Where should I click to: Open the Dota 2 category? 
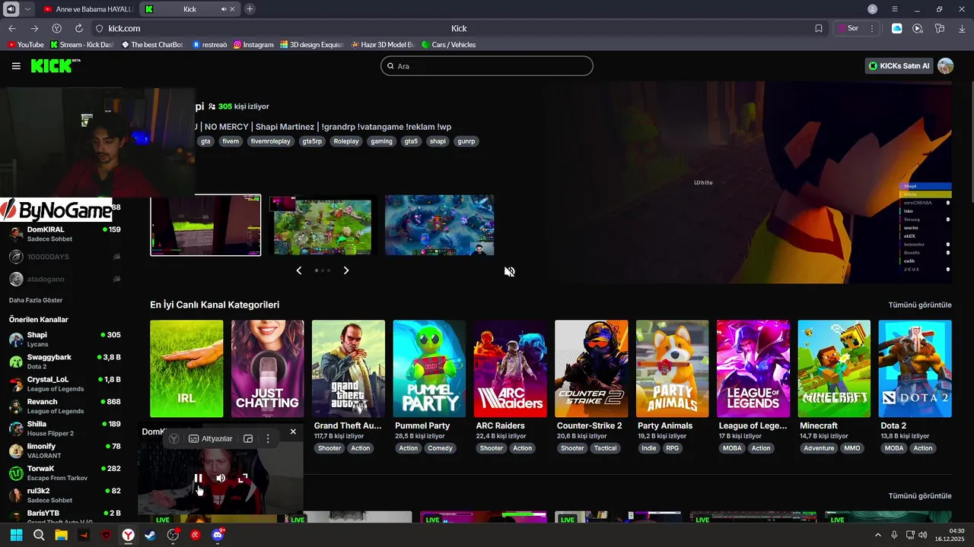click(x=915, y=368)
